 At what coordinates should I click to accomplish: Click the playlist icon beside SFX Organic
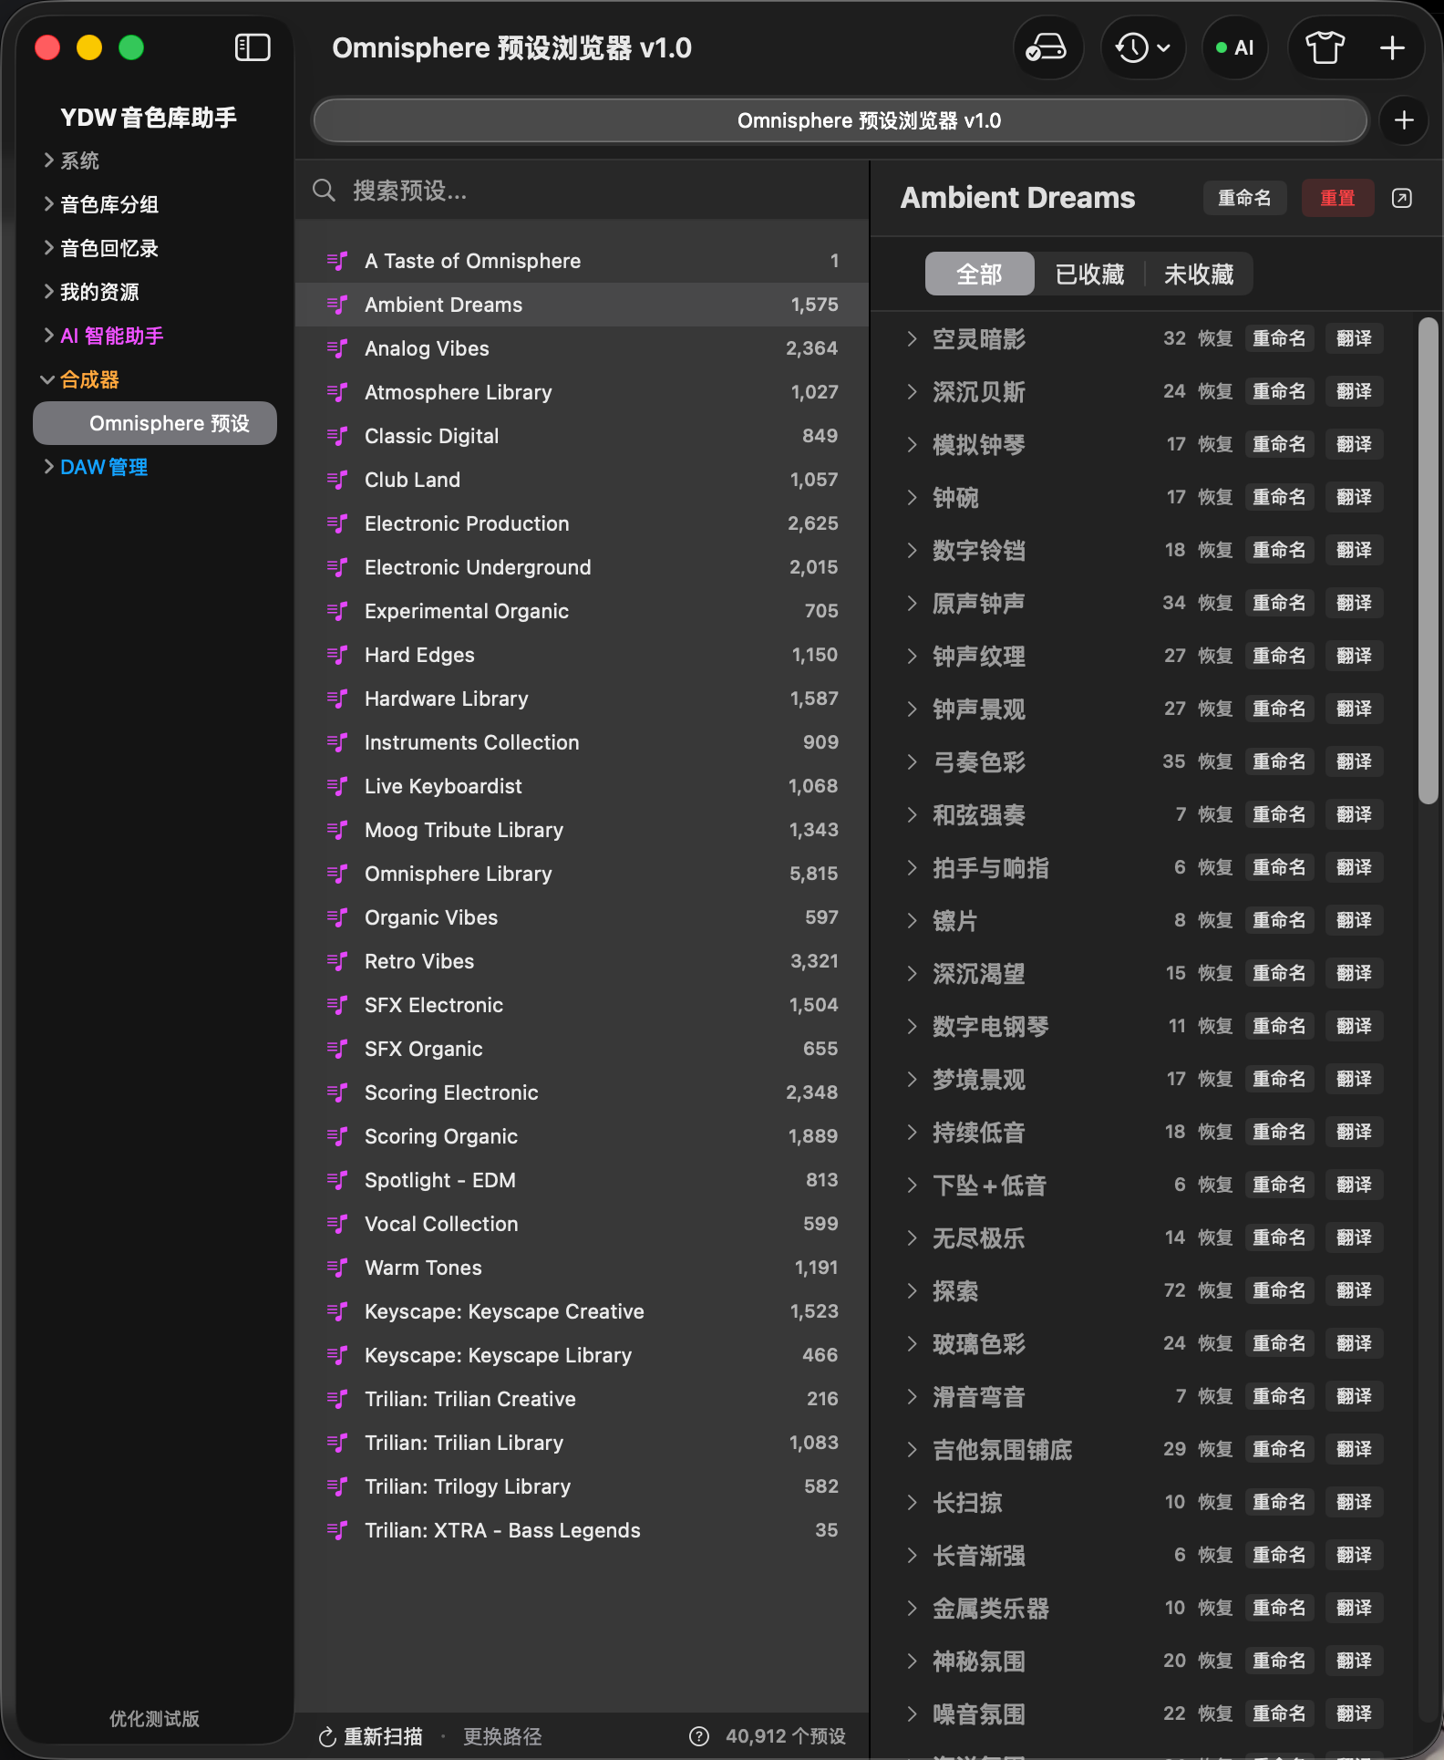point(337,1049)
